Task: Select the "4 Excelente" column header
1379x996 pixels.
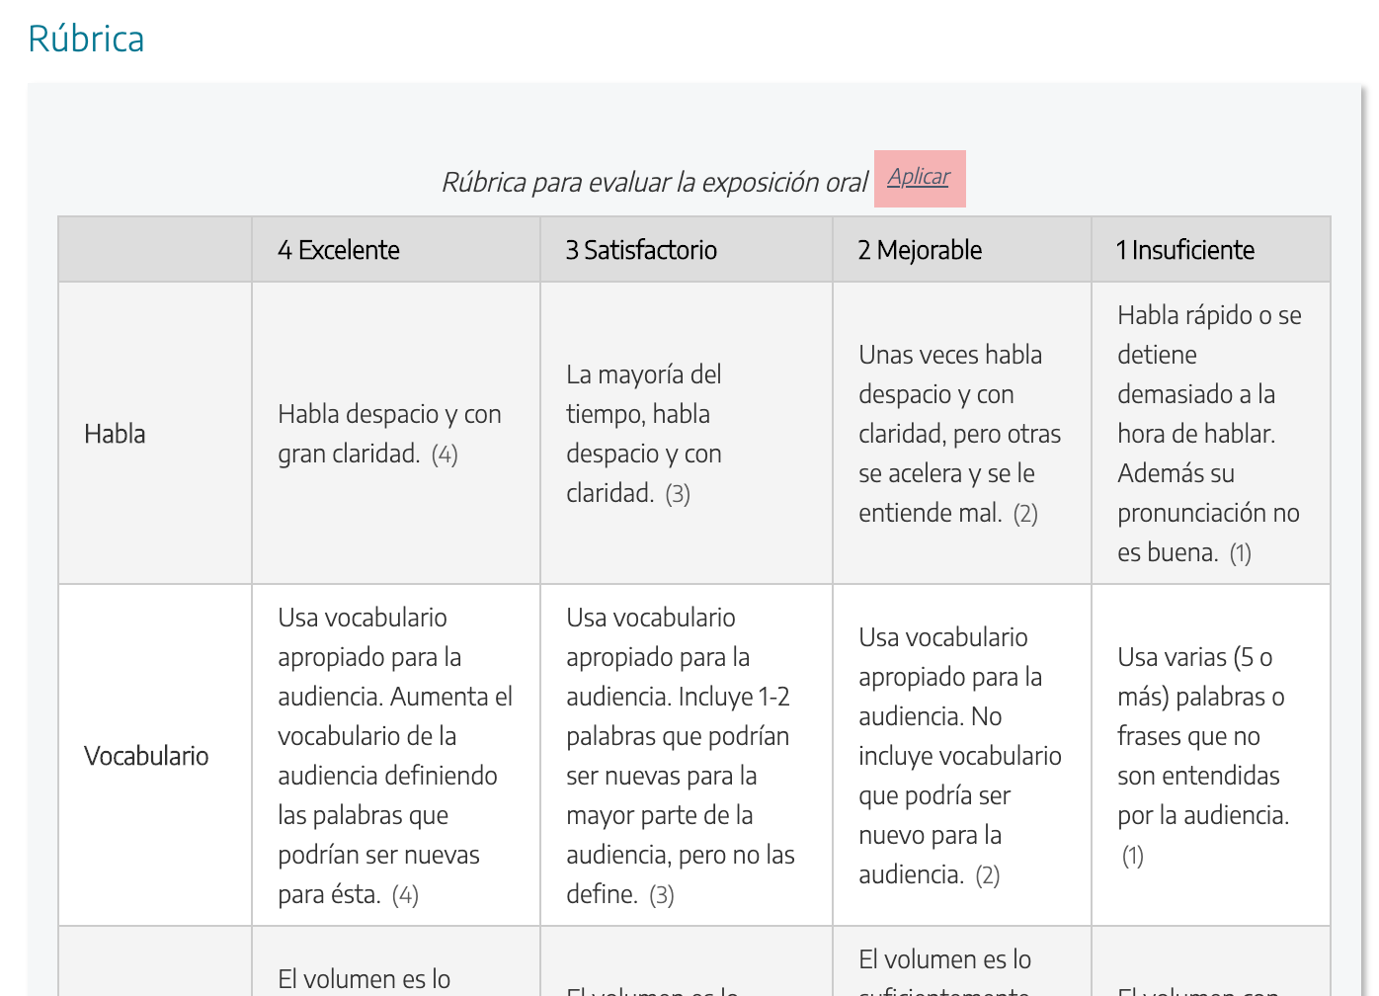Action: click(x=339, y=249)
